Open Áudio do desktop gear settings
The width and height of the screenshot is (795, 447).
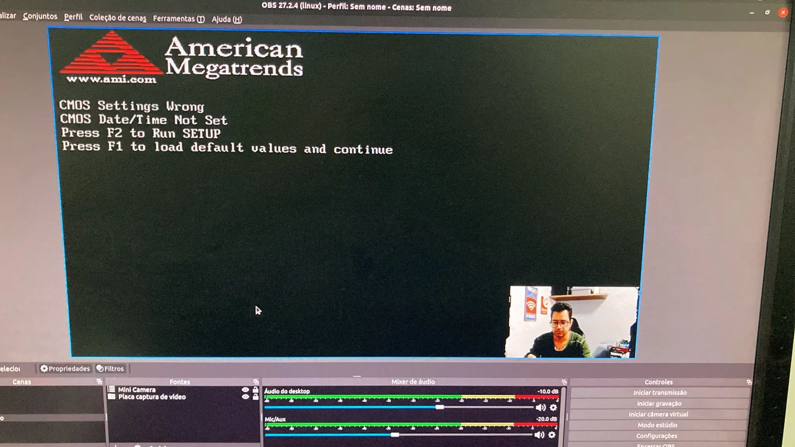[553, 408]
